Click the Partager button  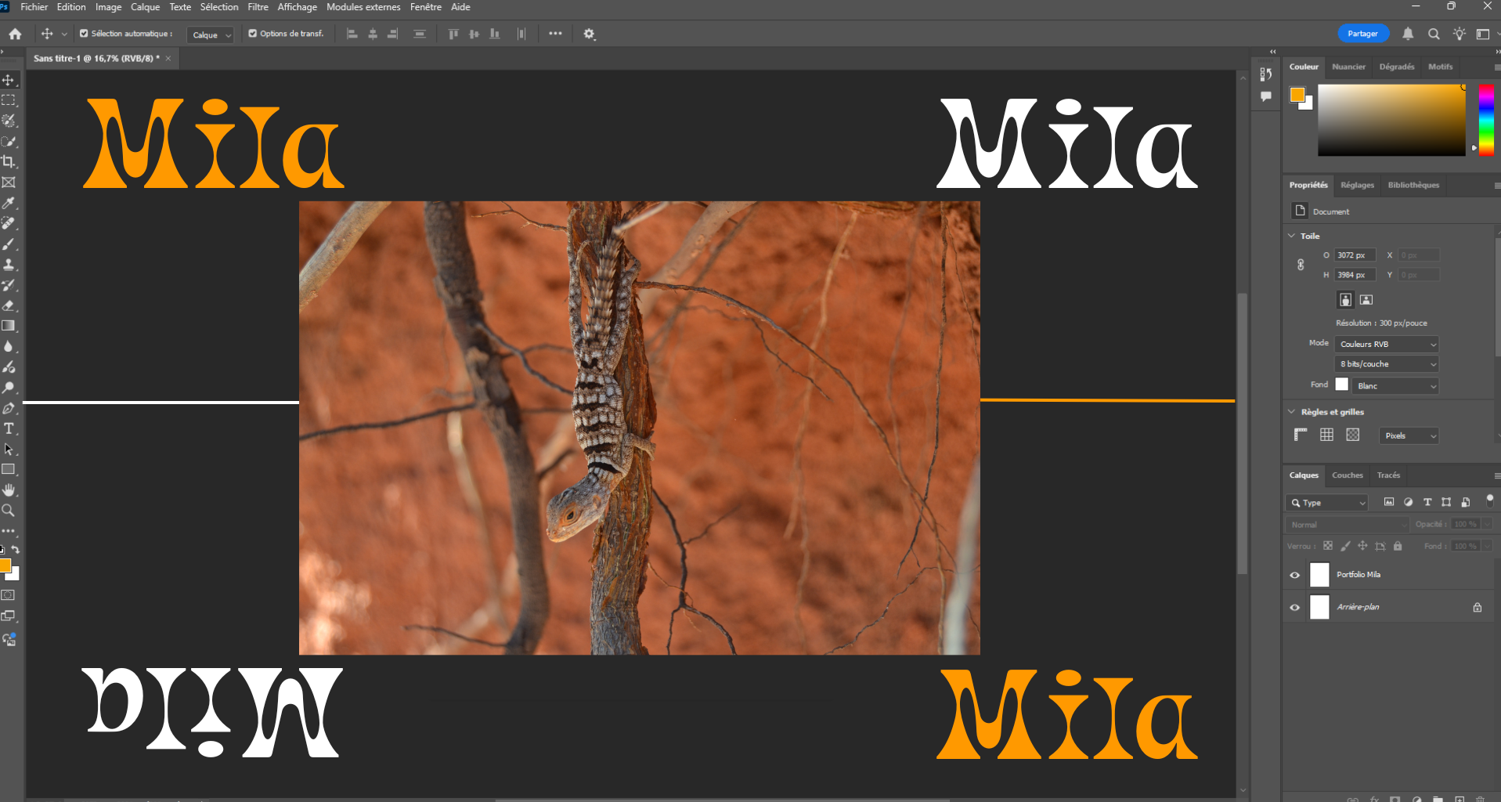[x=1362, y=34]
